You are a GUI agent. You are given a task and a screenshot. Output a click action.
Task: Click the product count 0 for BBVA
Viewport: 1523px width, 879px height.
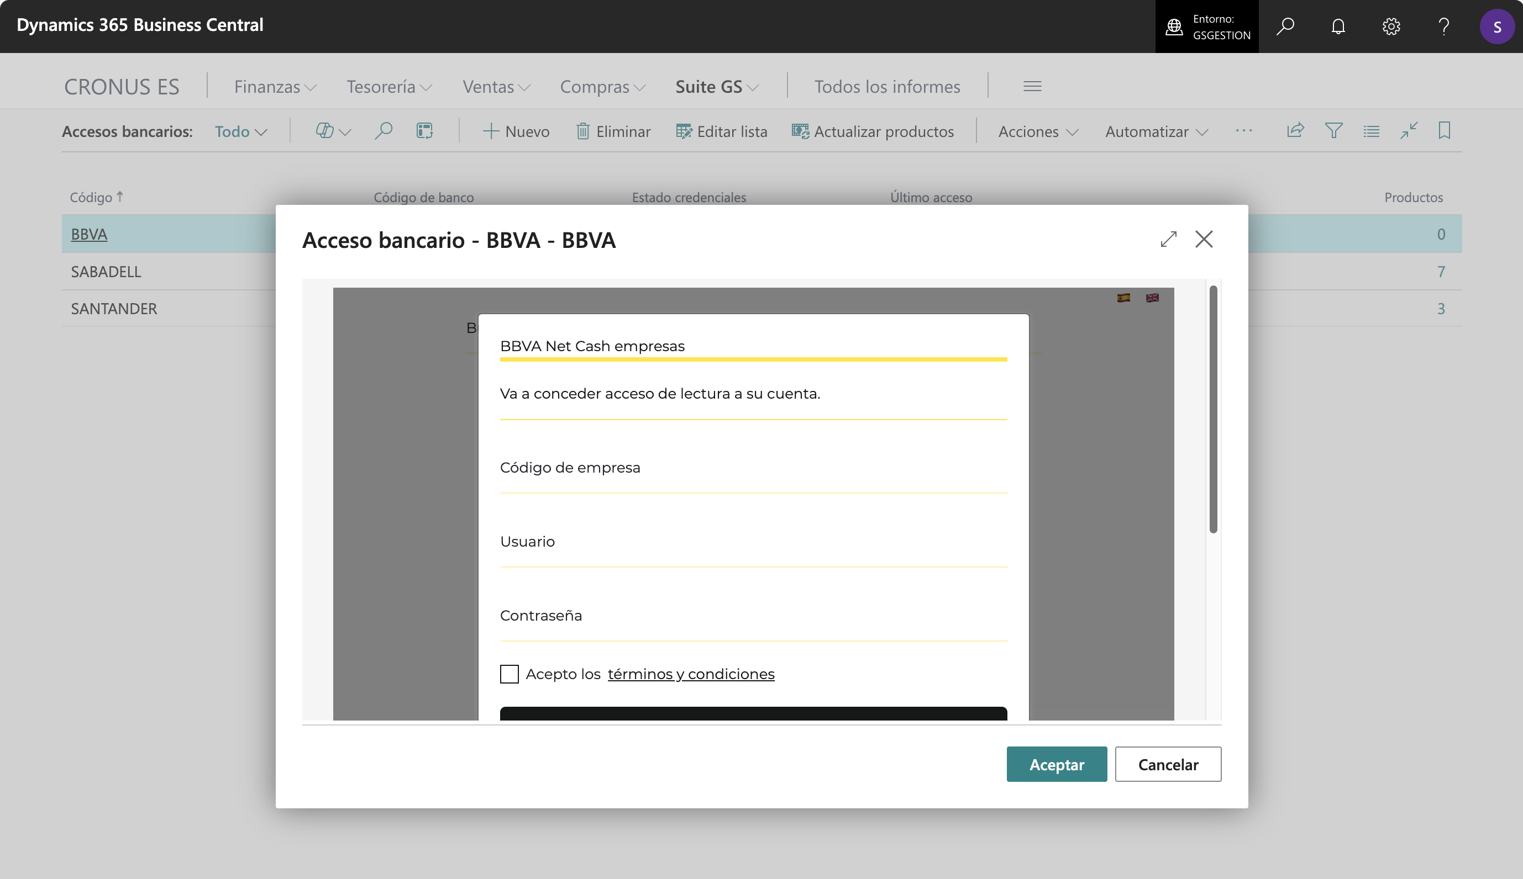[1441, 234]
